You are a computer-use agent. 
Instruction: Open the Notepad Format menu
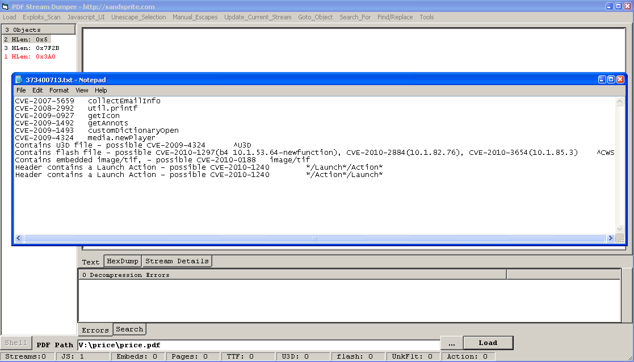tap(59, 90)
